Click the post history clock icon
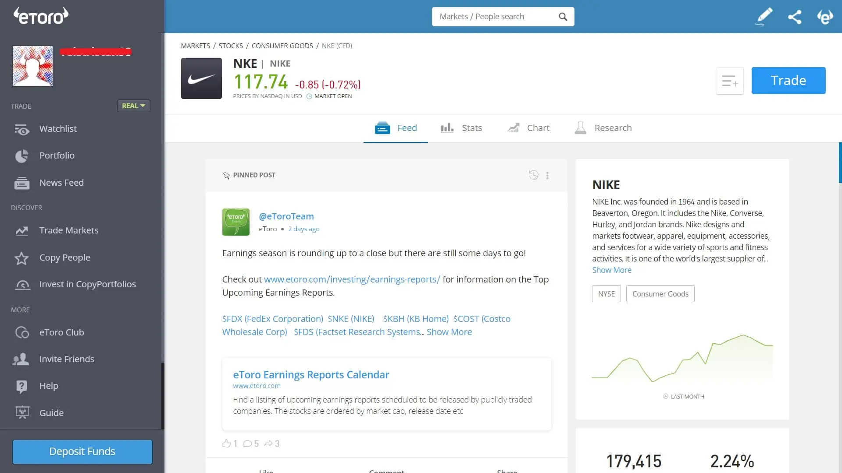The width and height of the screenshot is (842, 473). (x=533, y=175)
